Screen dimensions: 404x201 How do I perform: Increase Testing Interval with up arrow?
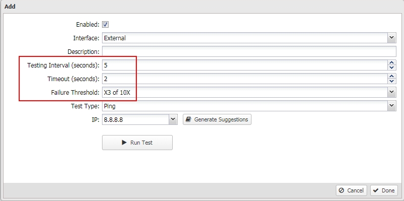point(392,62)
